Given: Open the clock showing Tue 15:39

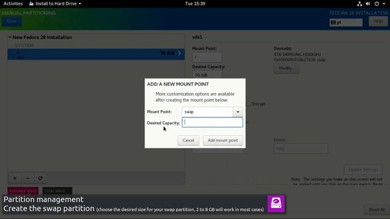Looking at the screenshot, I should [x=195, y=4].
